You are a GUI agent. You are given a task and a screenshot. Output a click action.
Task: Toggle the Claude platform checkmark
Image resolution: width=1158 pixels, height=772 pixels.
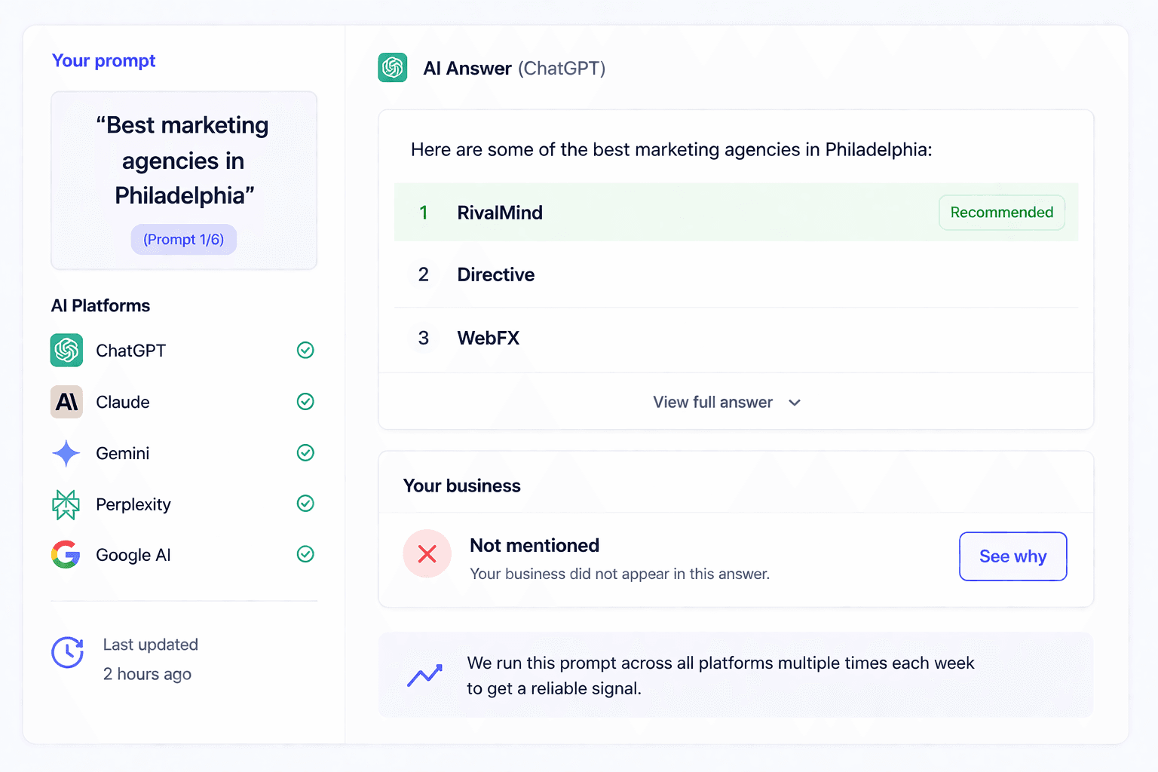(305, 402)
